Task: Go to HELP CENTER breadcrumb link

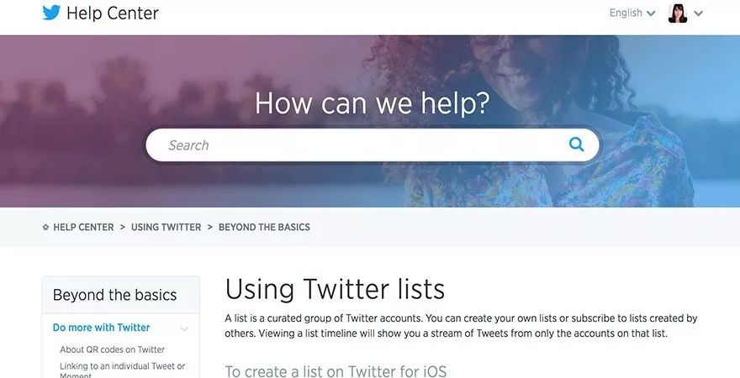Action: (x=83, y=227)
